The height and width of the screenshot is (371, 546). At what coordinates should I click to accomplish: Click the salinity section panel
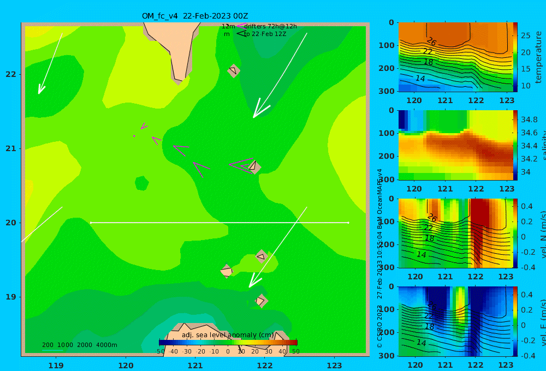tap(456, 145)
